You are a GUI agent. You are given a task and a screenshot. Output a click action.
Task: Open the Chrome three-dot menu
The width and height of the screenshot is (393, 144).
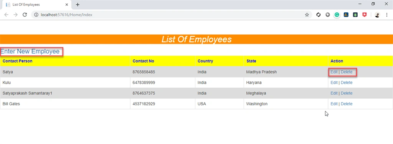point(387,15)
